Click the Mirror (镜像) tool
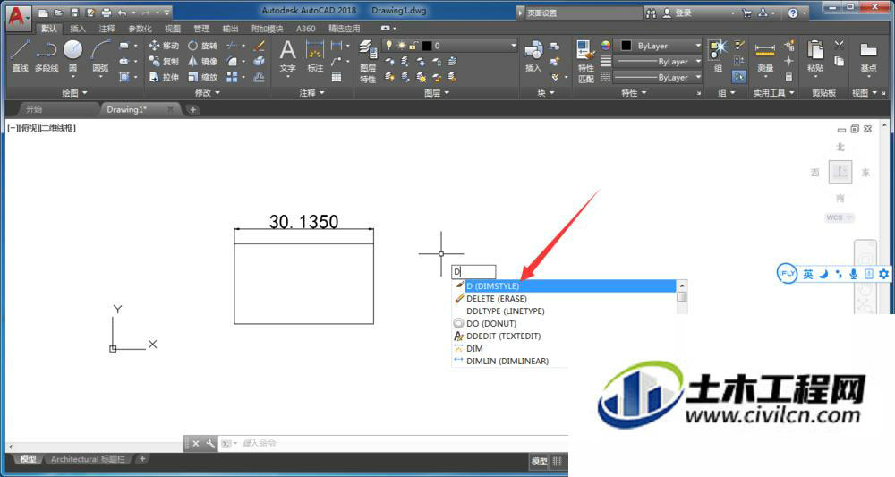Image resolution: width=895 pixels, height=477 pixels. click(x=202, y=61)
